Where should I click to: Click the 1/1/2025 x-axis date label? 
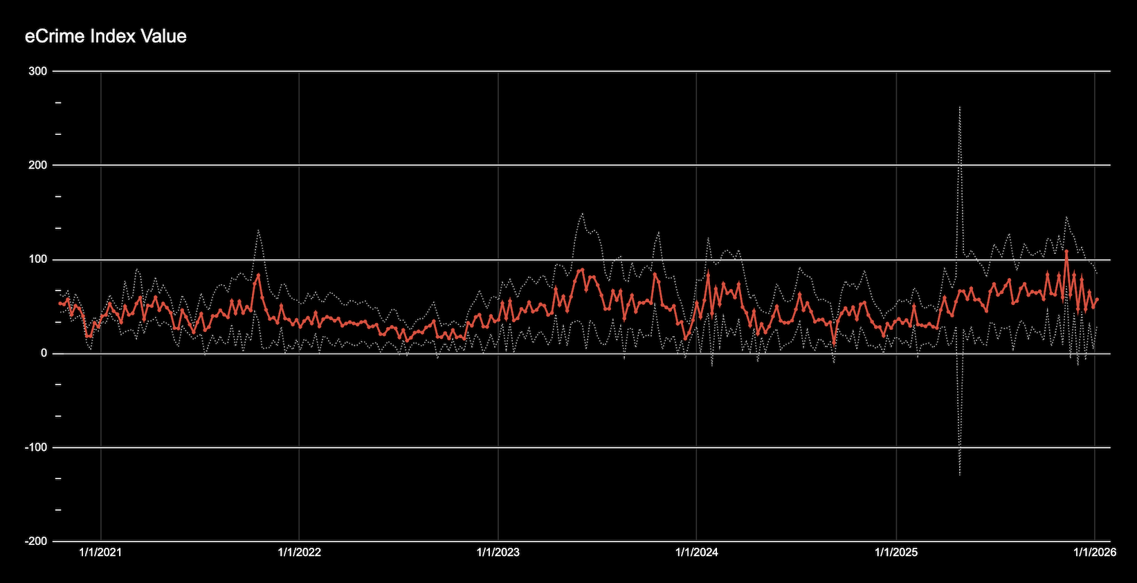(895, 552)
